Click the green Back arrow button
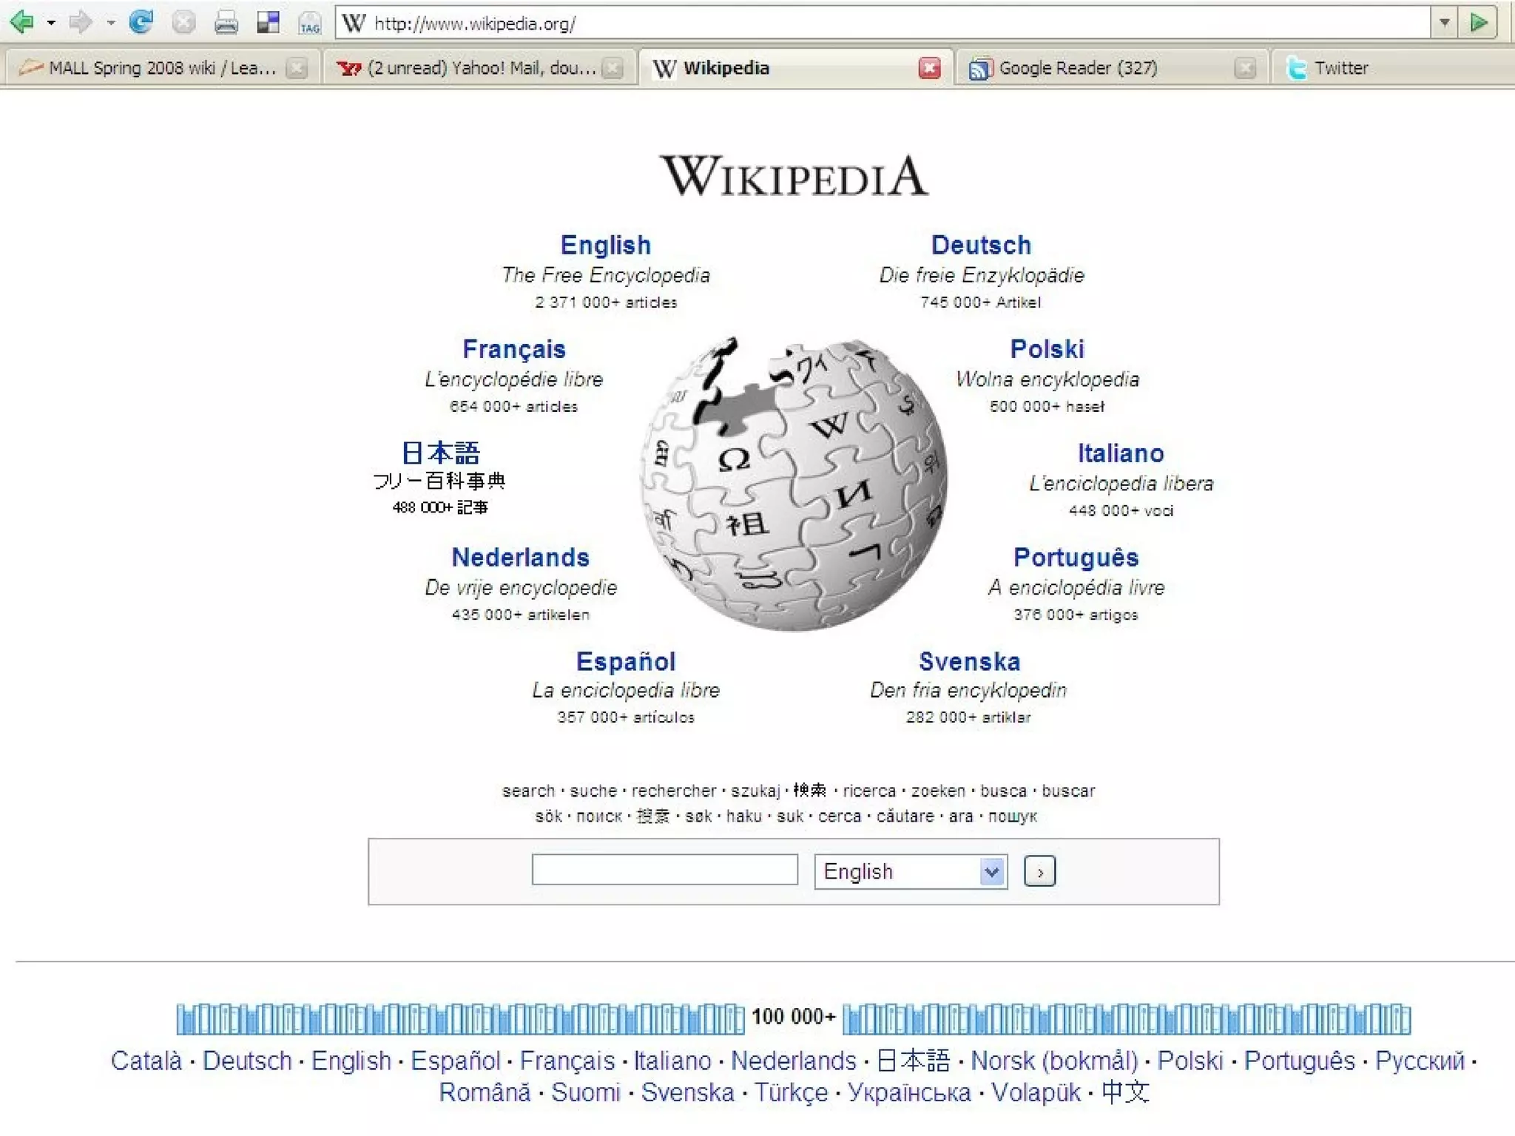 point(21,22)
